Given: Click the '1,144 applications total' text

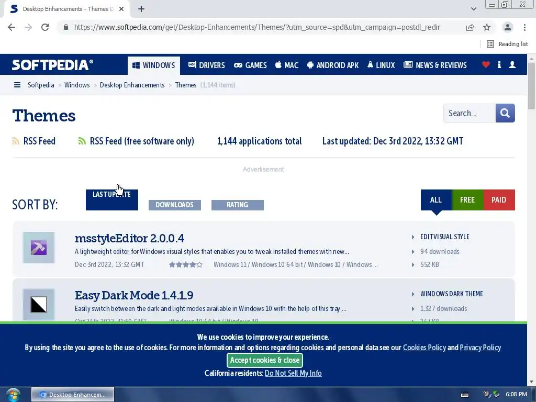Looking at the screenshot, I should 259,141.
